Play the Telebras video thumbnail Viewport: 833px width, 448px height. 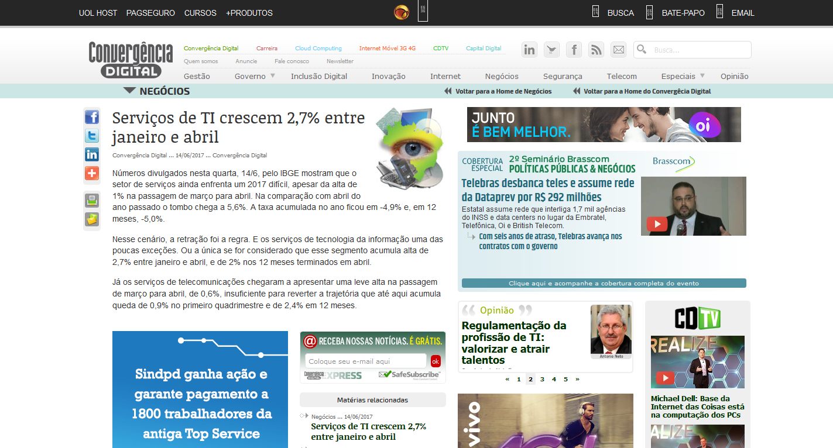[x=694, y=206]
